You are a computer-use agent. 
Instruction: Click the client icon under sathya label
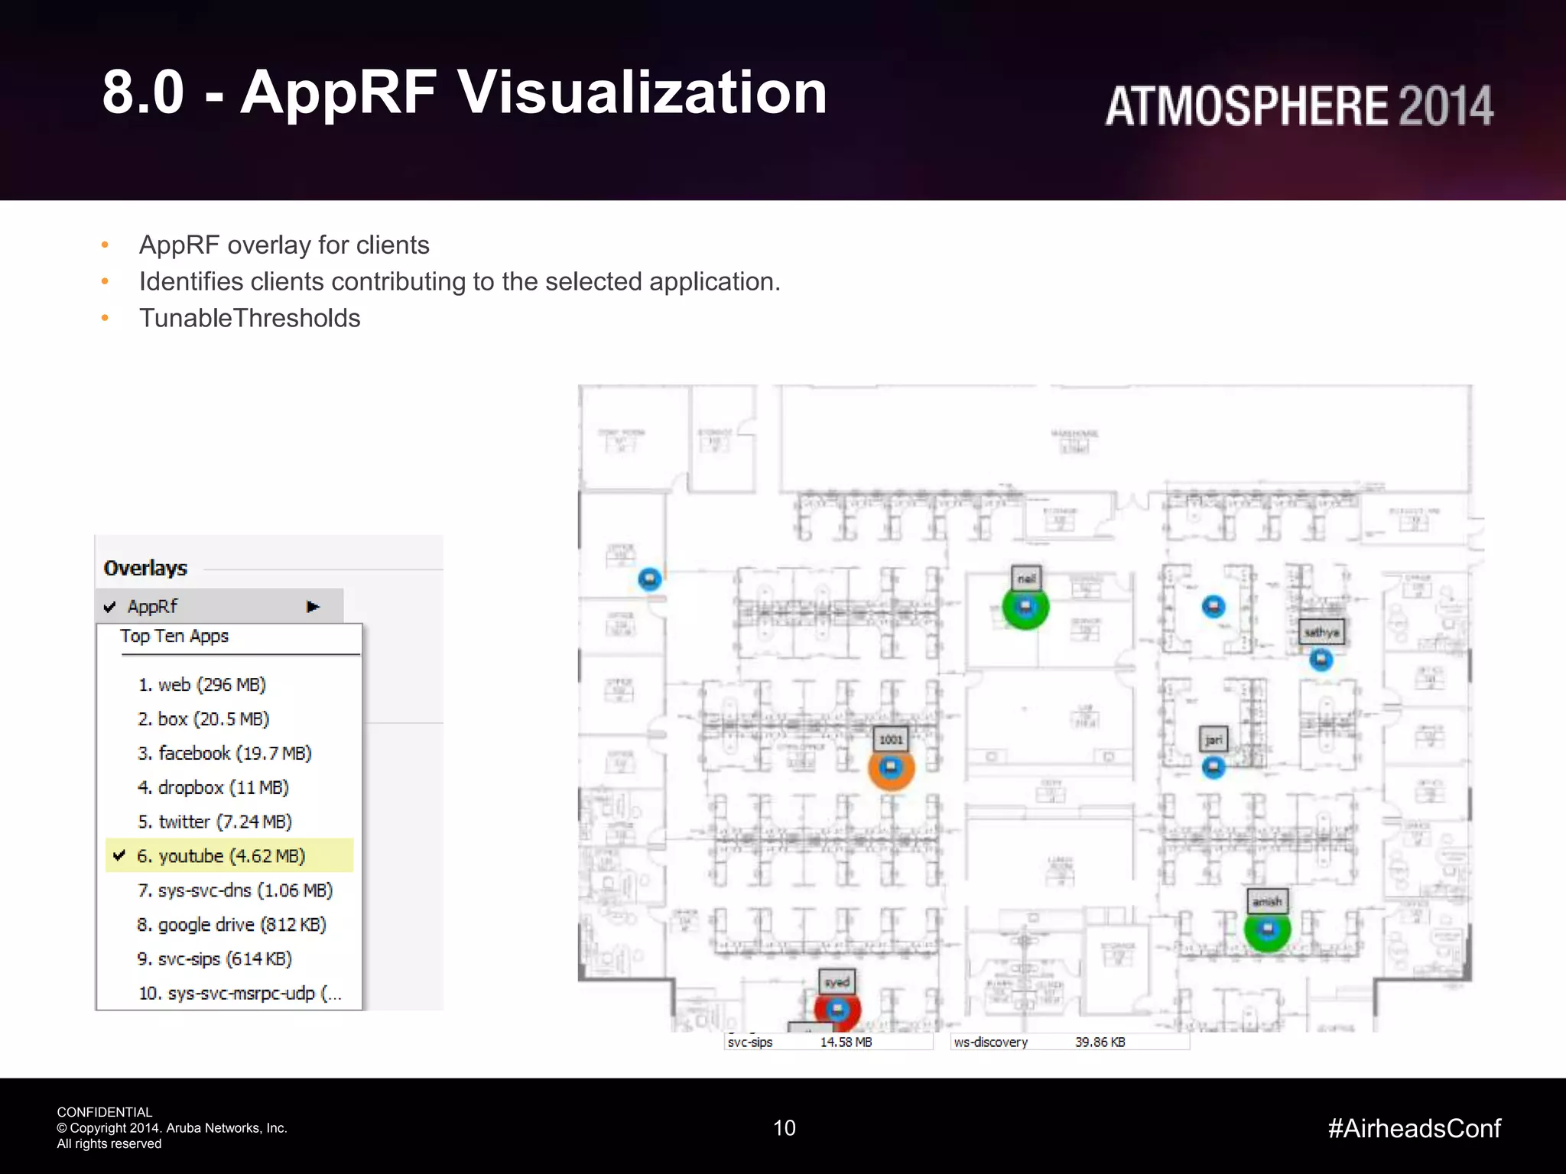point(1321,659)
